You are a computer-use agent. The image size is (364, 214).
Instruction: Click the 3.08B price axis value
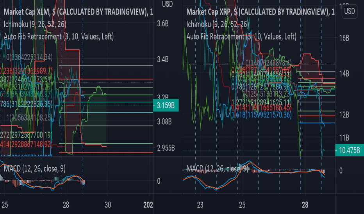pos(164,122)
